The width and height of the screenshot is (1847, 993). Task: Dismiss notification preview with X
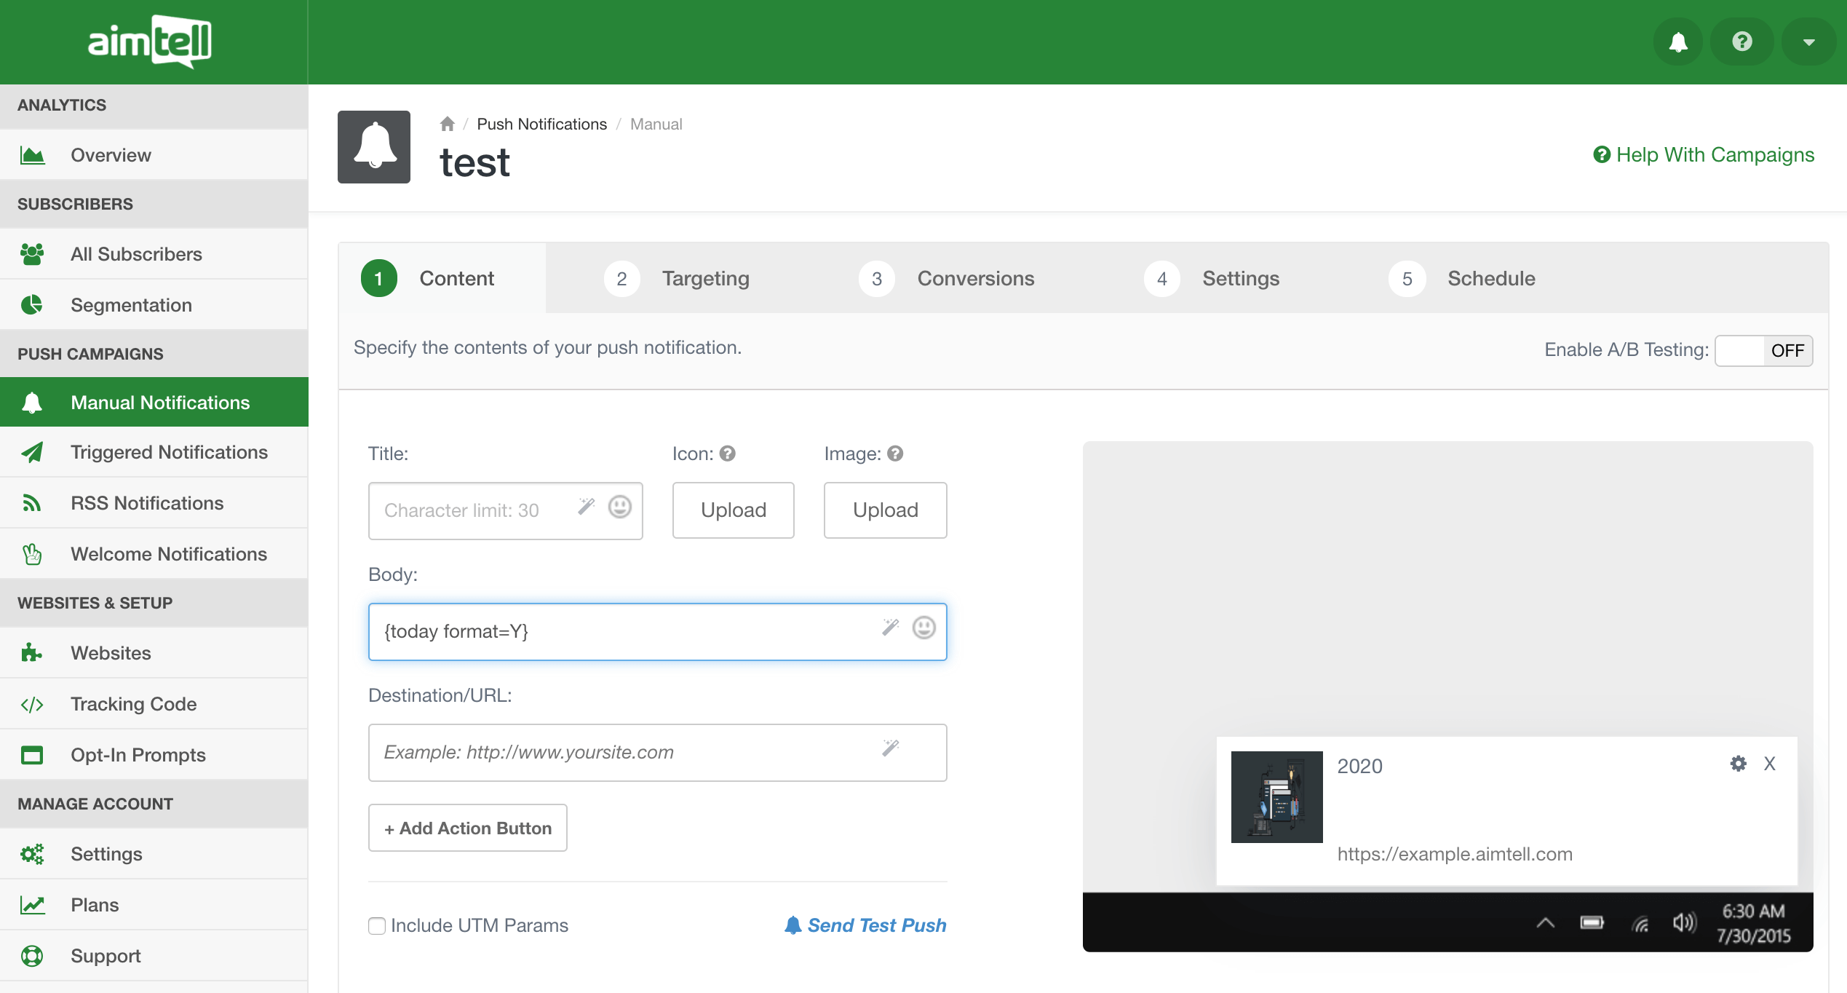1769,763
